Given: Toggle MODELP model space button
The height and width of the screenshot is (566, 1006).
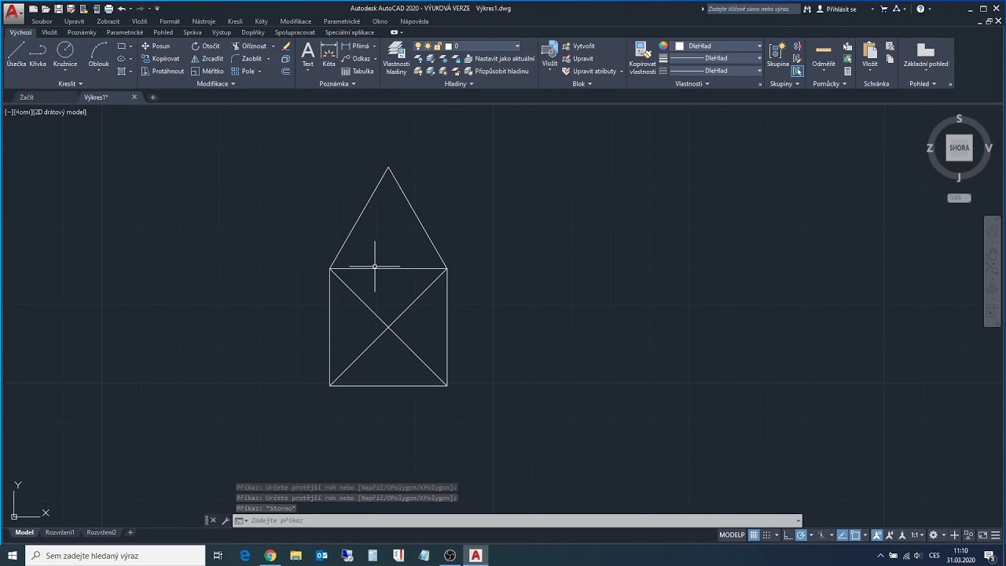Looking at the screenshot, I should (732, 535).
